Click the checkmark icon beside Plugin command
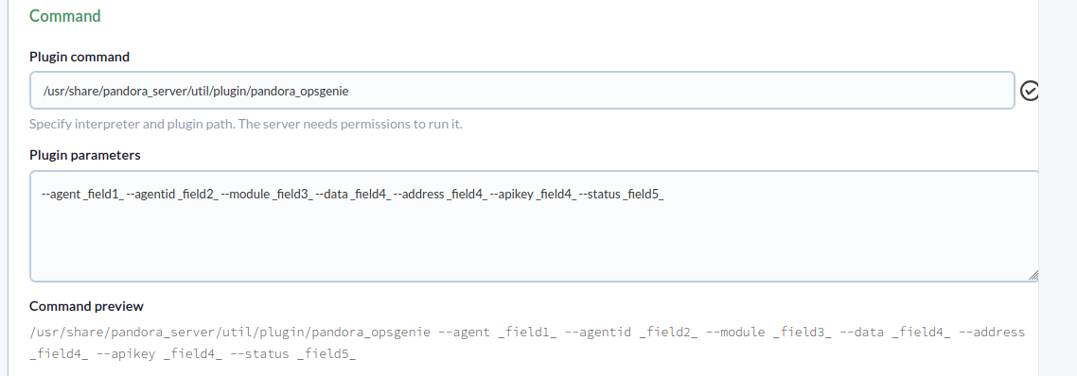The image size is (1077, 376). point(1029,91)
